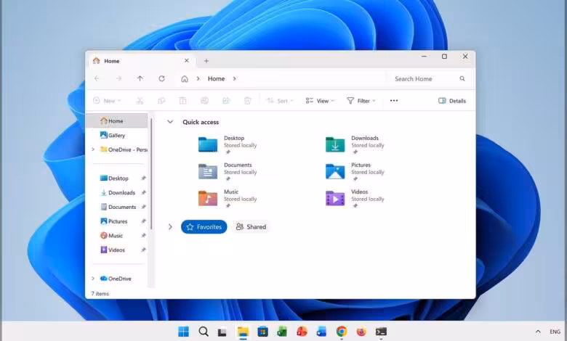Click the 7 items status text
The image size is (567, 341).
click(100, 294)
